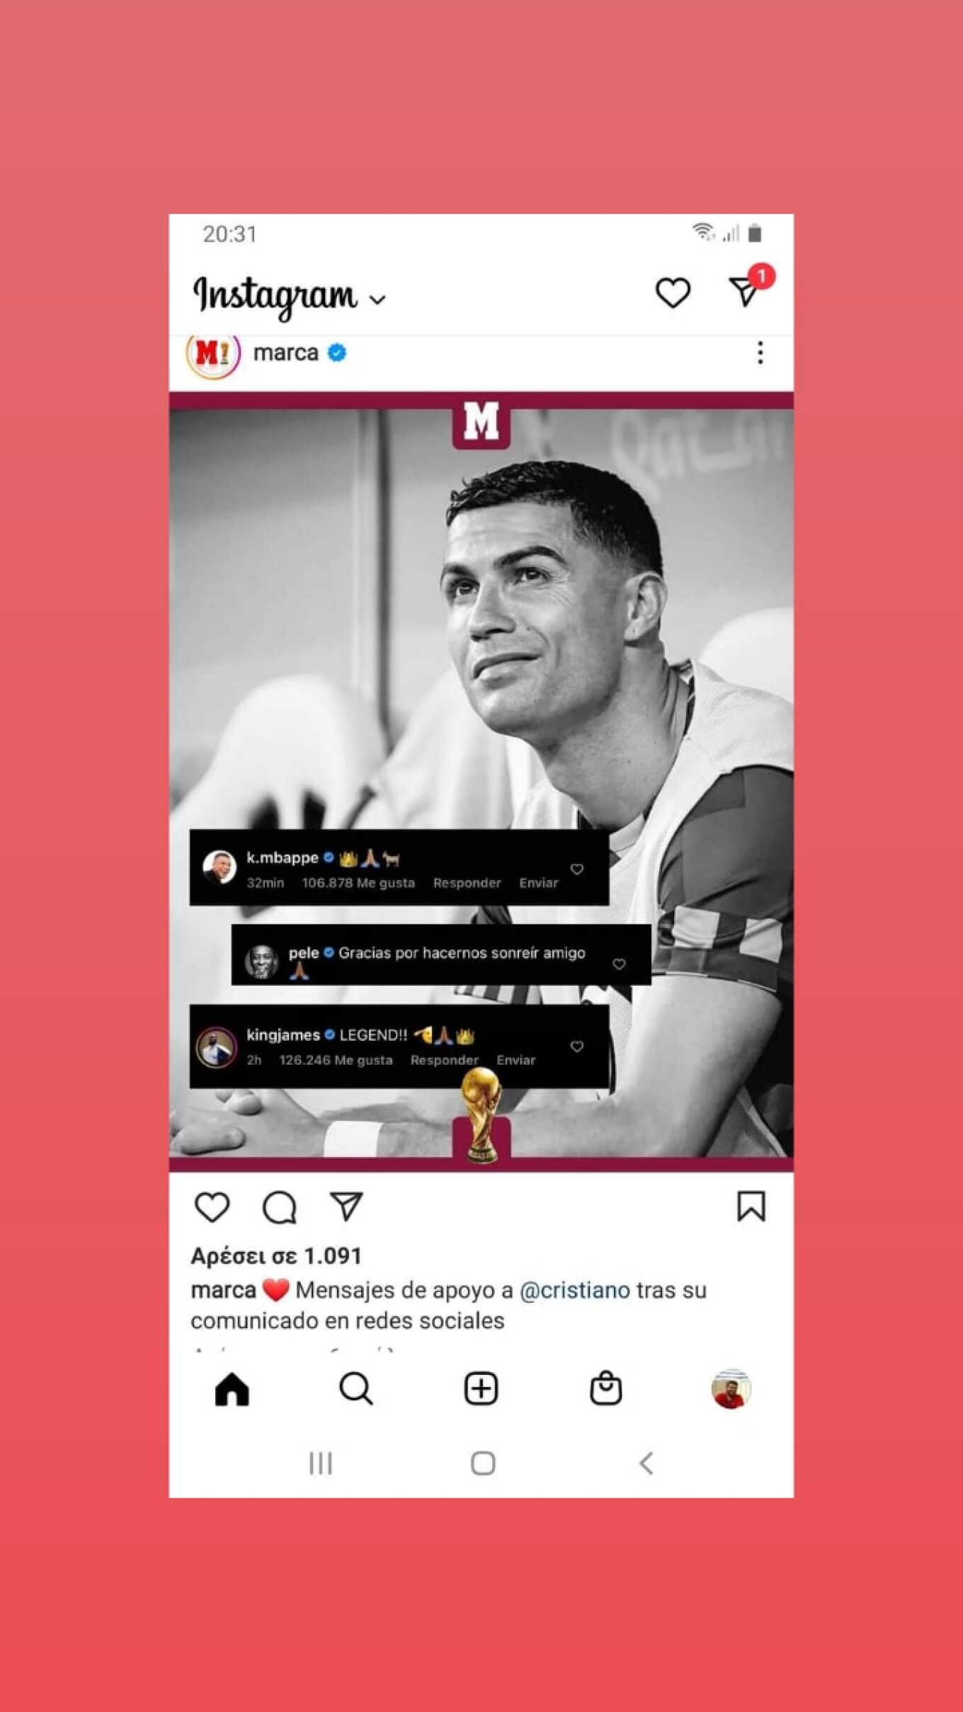
Task: Like the marca post with heart icon
Action: 212,1207
